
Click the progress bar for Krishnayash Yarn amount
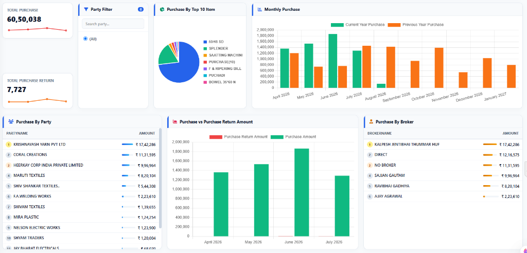(x=128, y=144)
